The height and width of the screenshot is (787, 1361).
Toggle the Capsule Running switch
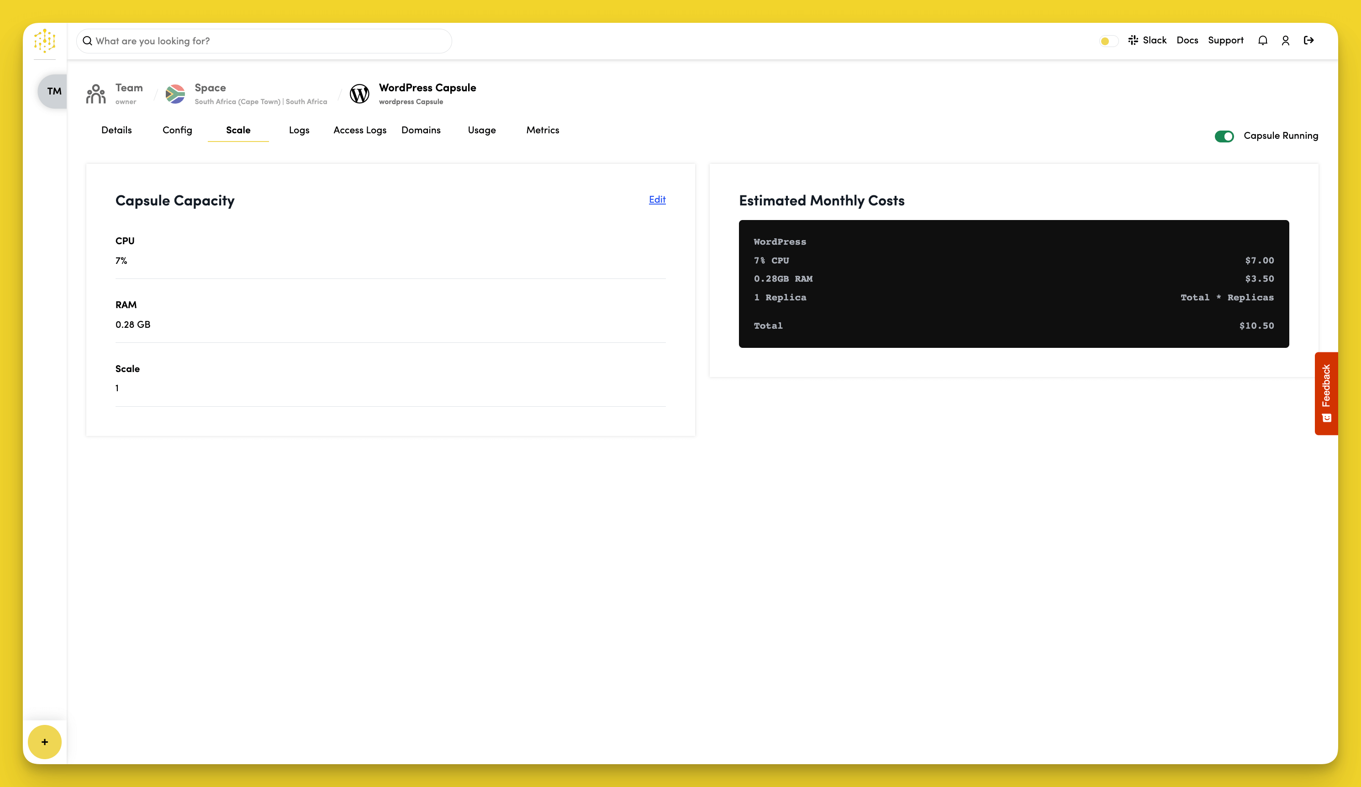(x=1224, y=136)
